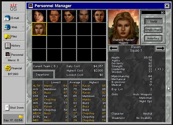Select the fourth bearded mercenary portrait
The height and width of the screenshot is (125, 173).
click(84, 16)
